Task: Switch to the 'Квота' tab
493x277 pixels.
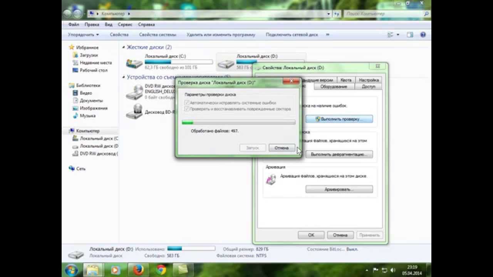Action: coord(346,80)
